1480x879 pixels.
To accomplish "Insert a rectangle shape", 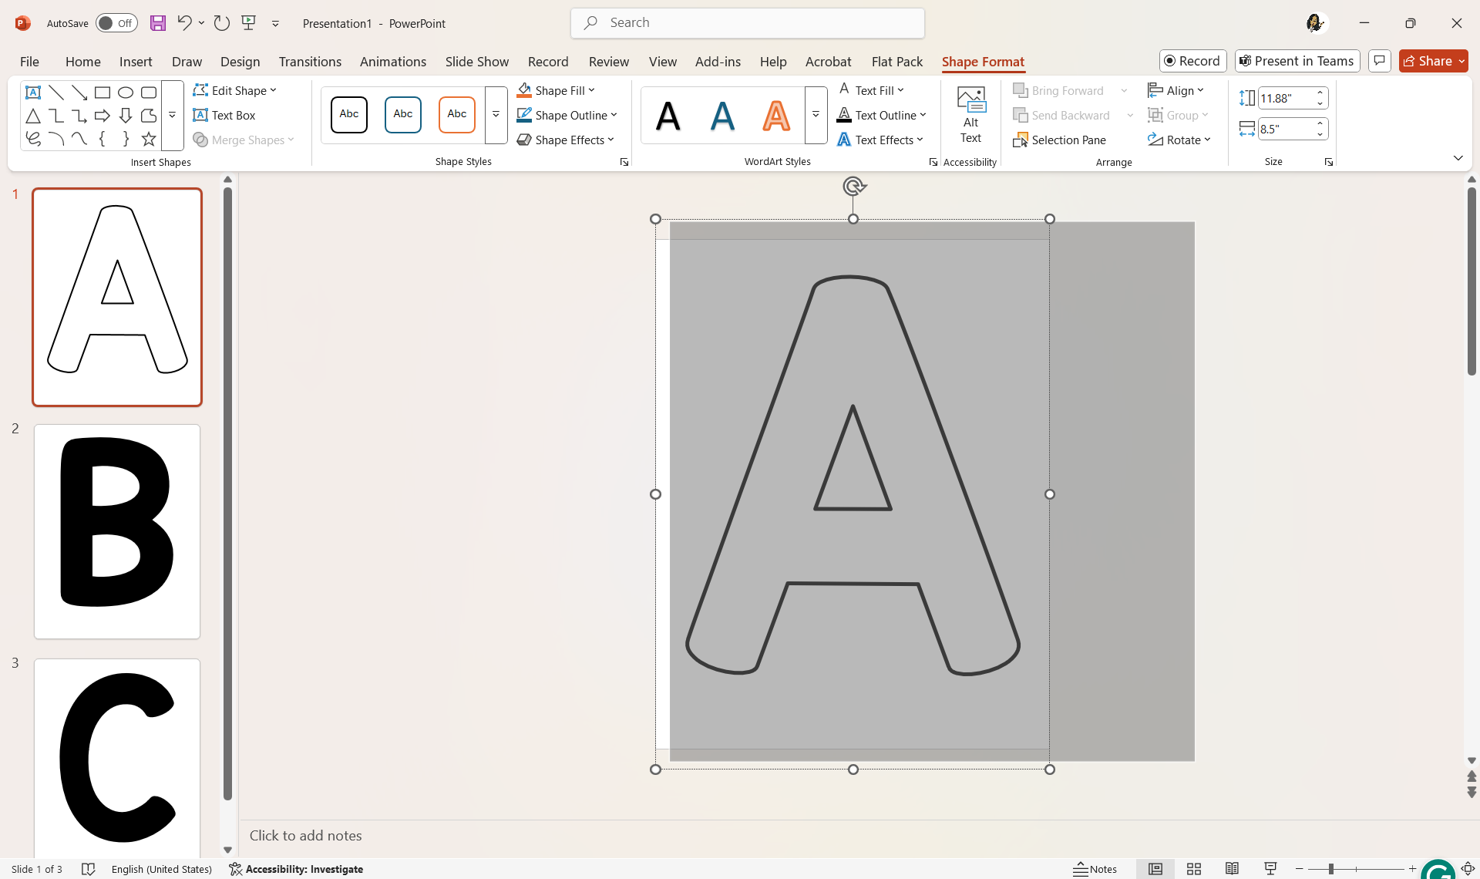I will [103, 92].
